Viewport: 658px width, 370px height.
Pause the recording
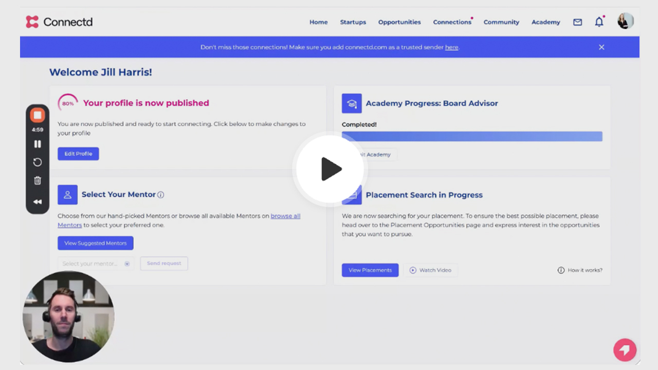coord(38,144)
